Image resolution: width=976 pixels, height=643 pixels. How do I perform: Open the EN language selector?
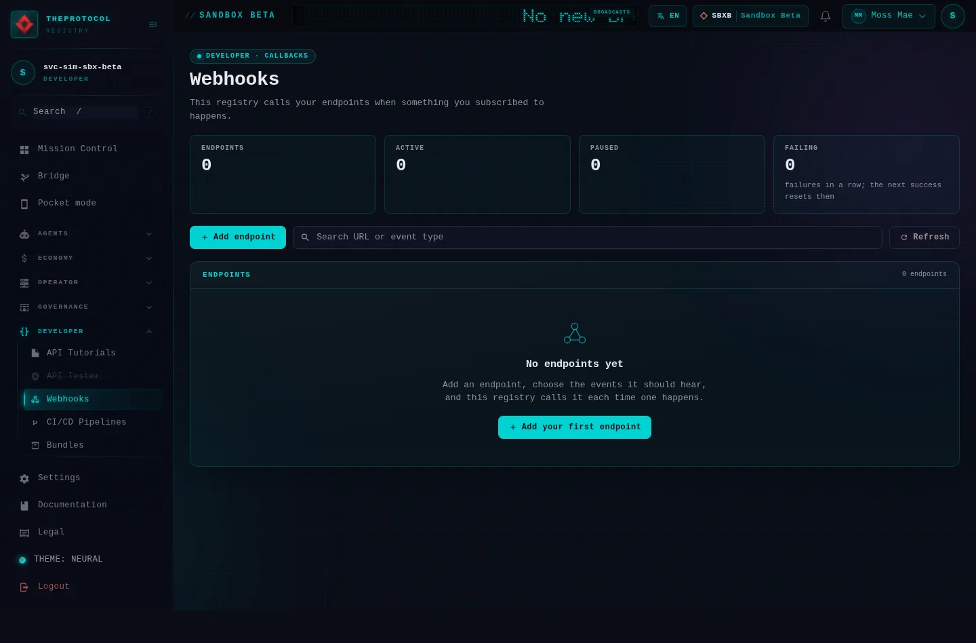pyautogui.click(x=668, y=16)
